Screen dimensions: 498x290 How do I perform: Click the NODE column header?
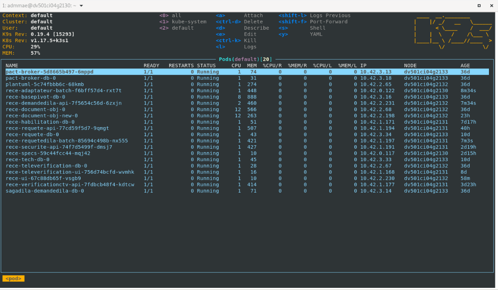click(x=410, y=65)
